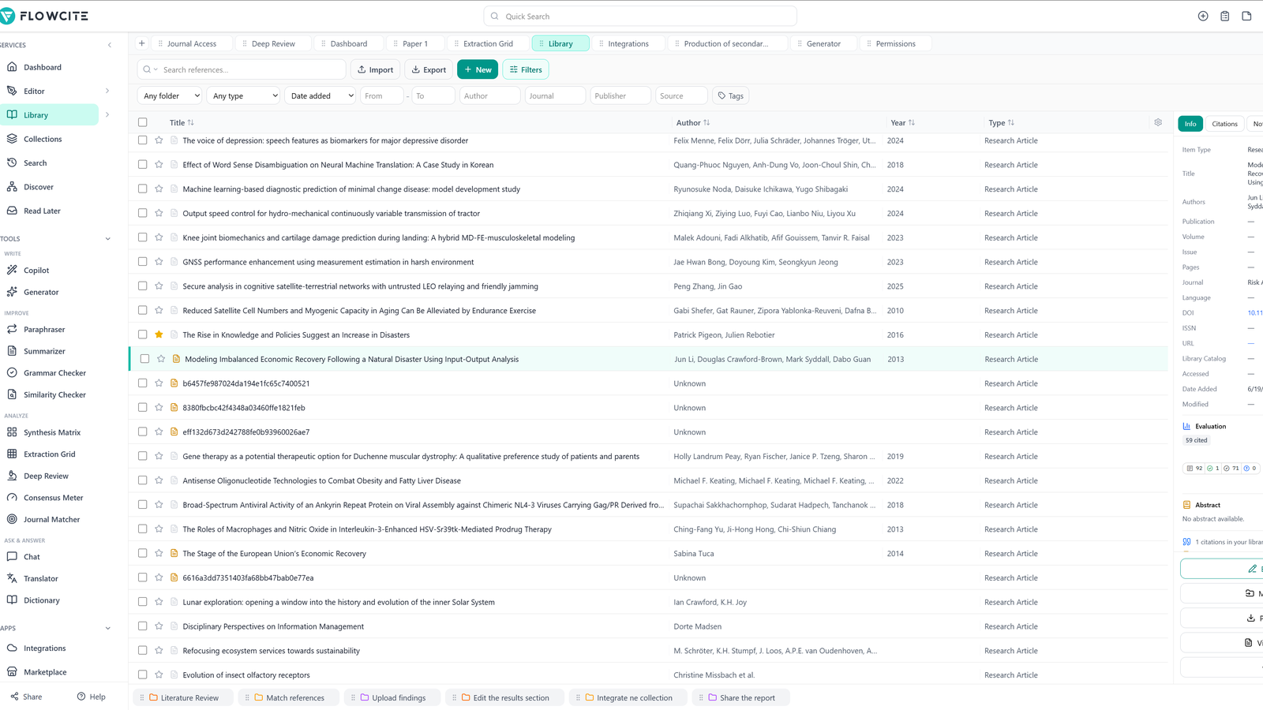Click the table column settings gear
This screenshot has width=1263, height=710.
coord(1158,122)
